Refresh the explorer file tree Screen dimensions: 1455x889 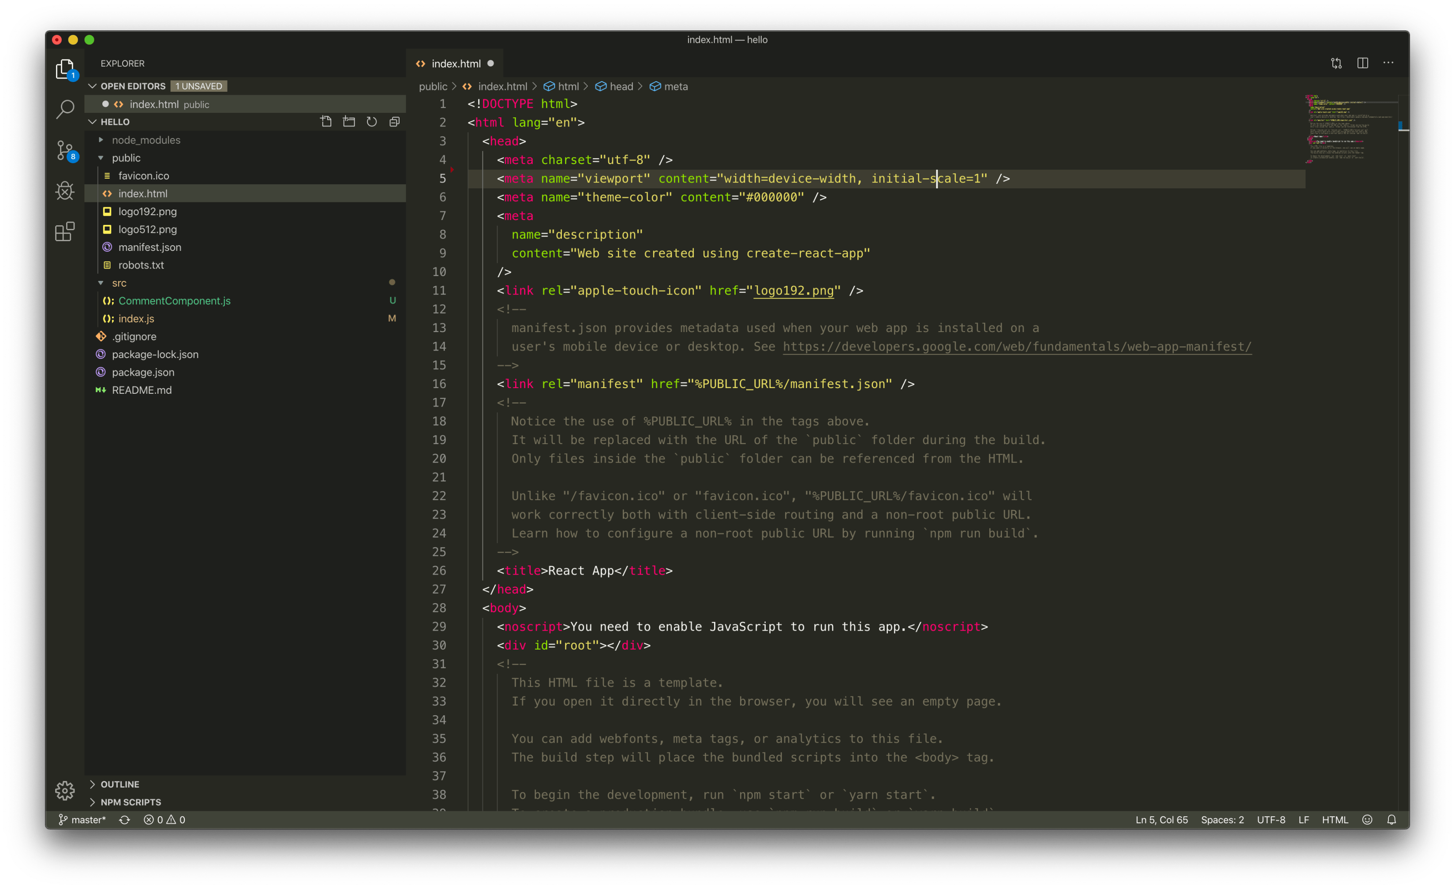[371, 122]
